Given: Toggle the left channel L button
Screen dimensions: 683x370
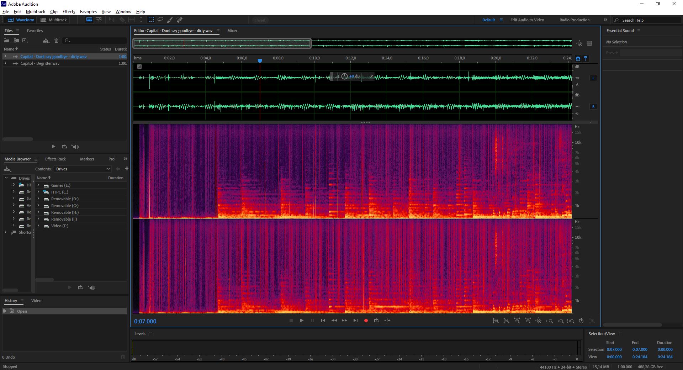Looking at the screenshot, I should (x=593, y=78).
